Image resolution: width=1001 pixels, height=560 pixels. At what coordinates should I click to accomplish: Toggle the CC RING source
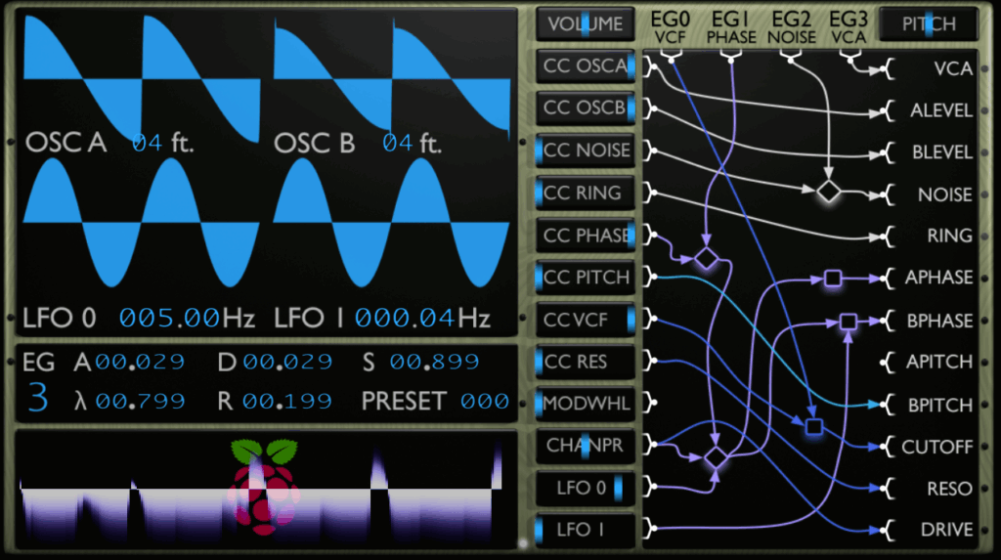tap(586, 193)
